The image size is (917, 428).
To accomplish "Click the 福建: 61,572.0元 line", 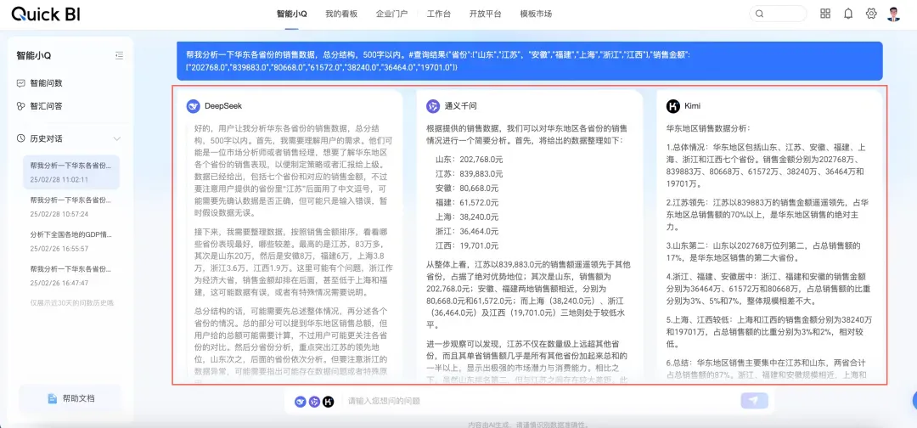I will tap(467, 202).
